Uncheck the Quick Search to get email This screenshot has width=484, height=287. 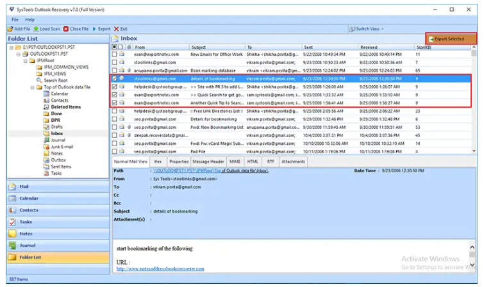click(115, 95)
